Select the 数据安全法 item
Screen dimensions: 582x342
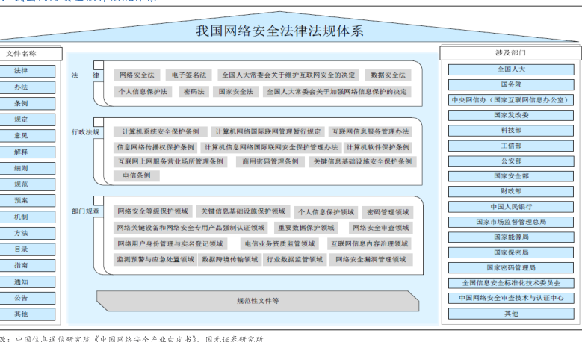(388, 75)
